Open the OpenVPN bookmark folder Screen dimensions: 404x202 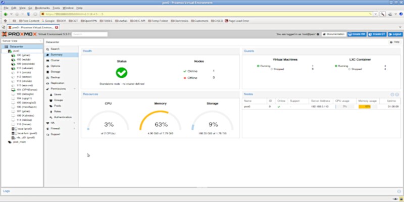click(89, 21)
